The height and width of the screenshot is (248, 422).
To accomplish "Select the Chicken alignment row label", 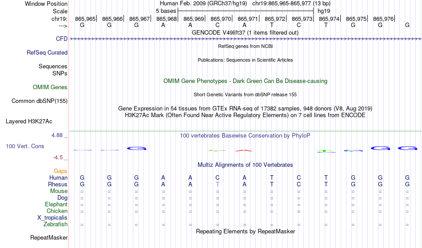I will 57,211.
